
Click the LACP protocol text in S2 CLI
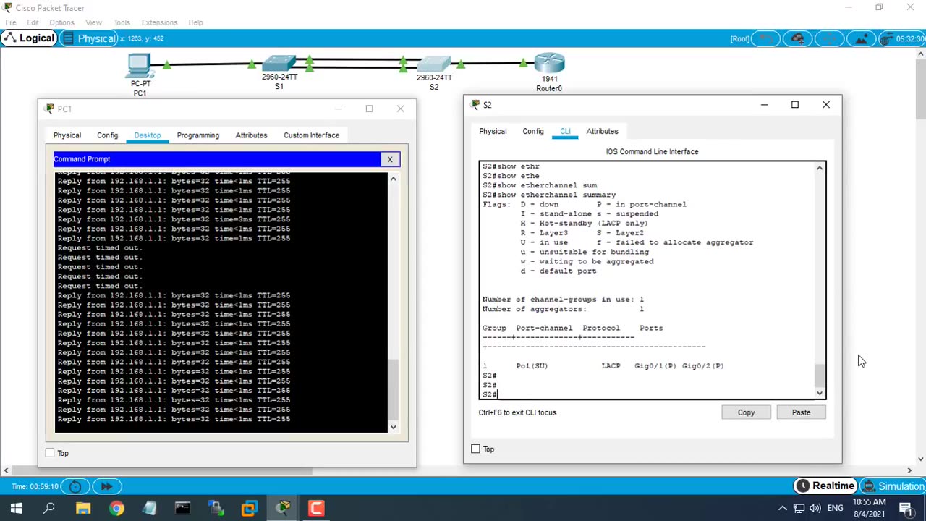[x=611, y=366]
